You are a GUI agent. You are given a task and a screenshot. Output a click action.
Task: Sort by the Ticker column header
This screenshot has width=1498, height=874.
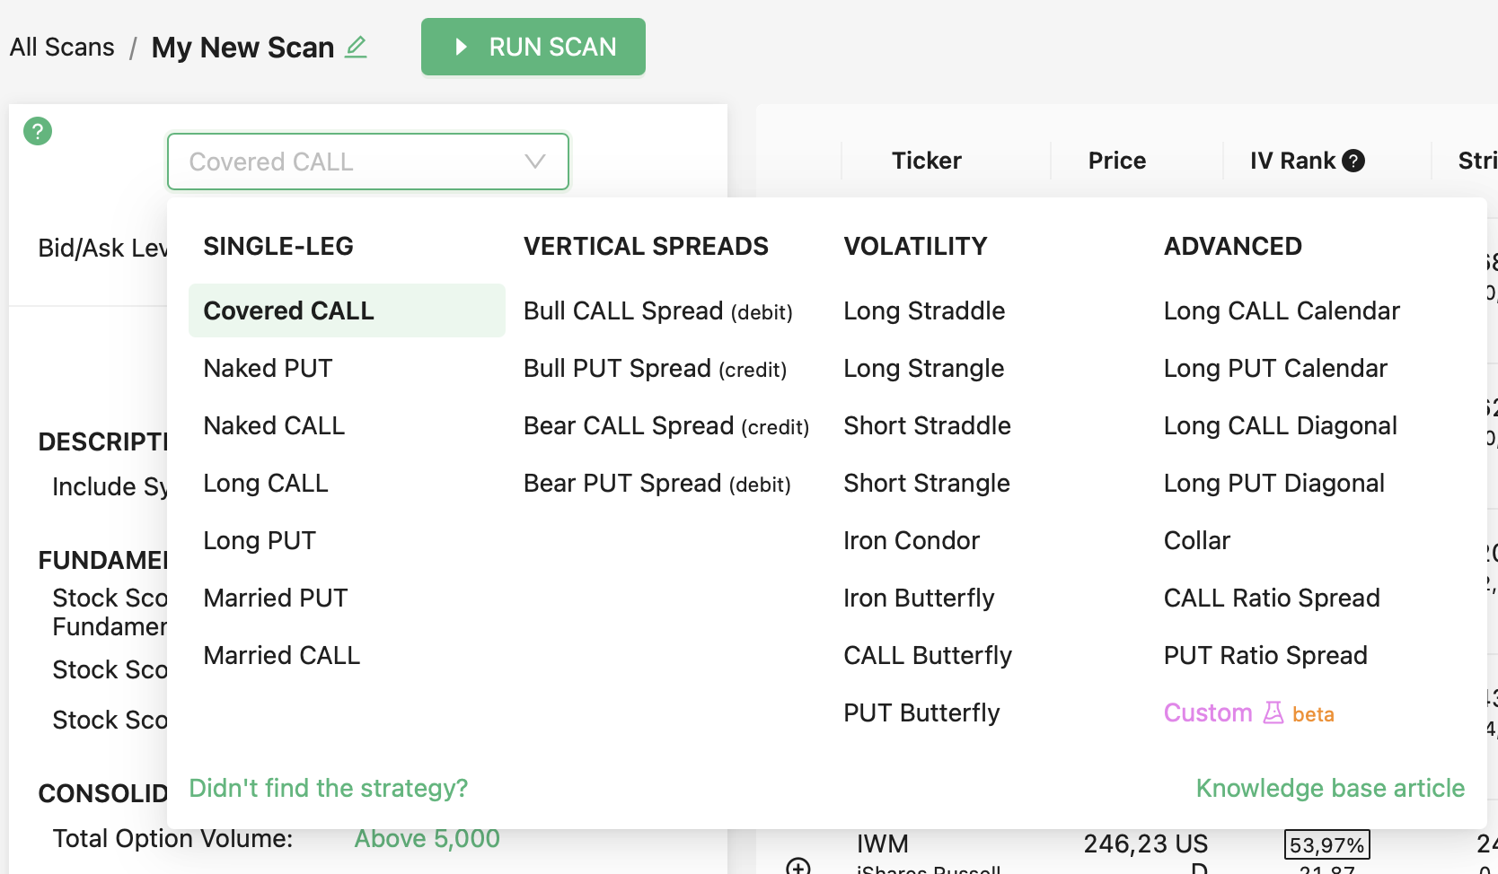coord(926,161)
